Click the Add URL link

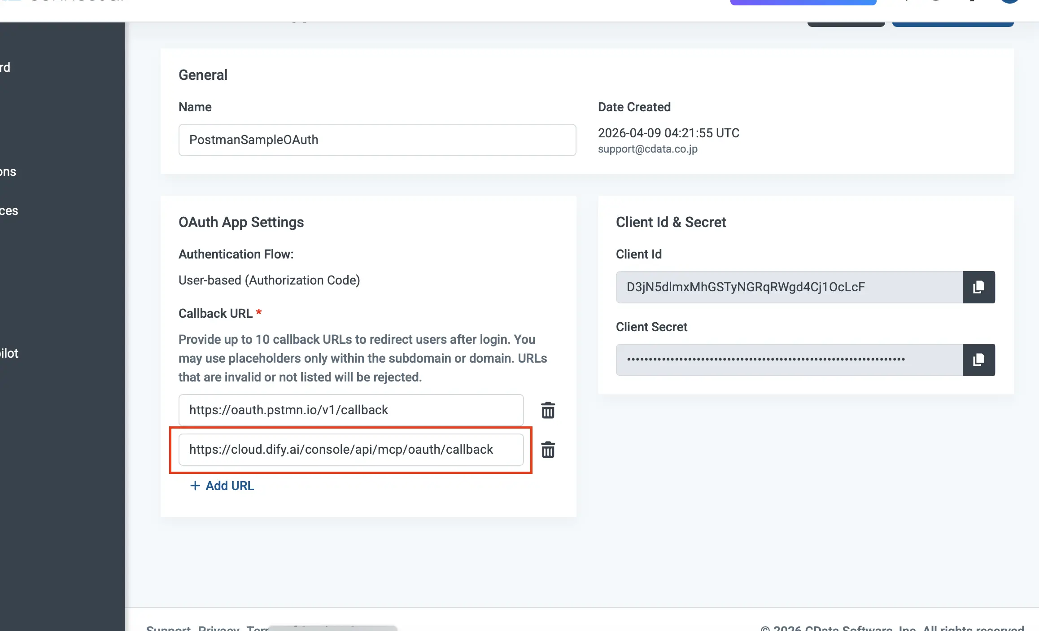click(229, 486)
